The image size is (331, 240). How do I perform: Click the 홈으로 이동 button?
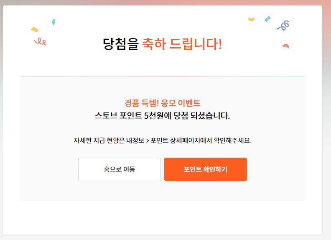(120, 169)
